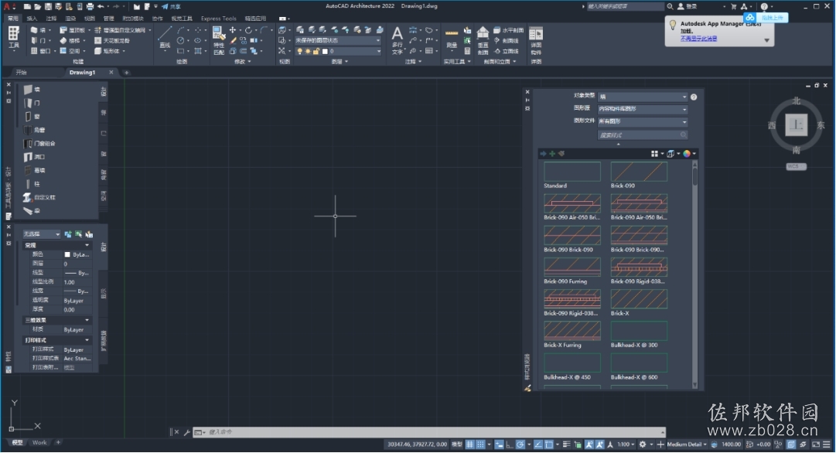Open the selection dropdown in properties palette
Screen dimensions: 836x453
(x=42, y=234)
